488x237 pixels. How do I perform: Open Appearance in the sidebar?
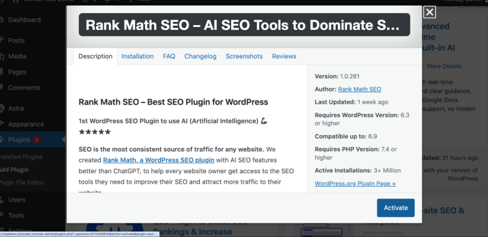click(26, 124)
